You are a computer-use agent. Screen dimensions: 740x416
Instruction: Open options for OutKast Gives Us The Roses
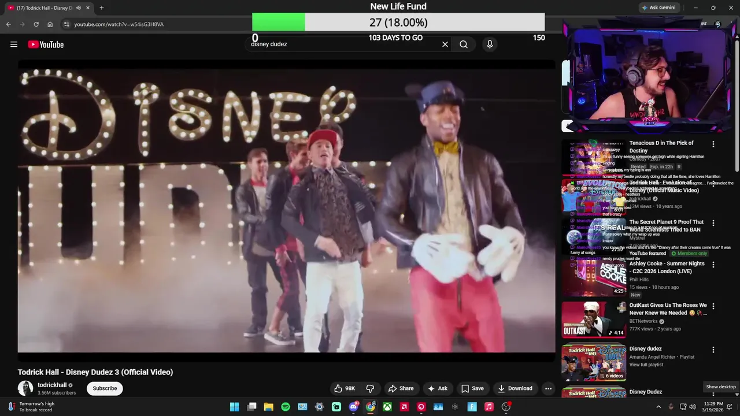pos(713,306)
